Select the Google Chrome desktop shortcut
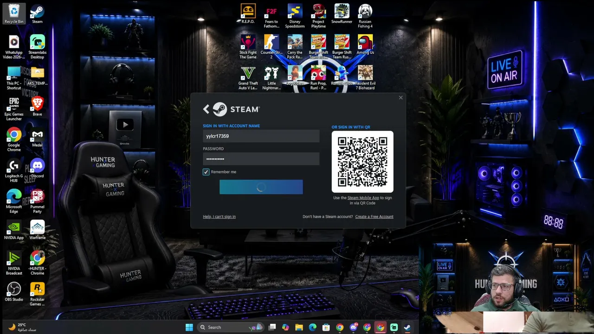Viewport: 594px width, 334px height. pos(14,140)
